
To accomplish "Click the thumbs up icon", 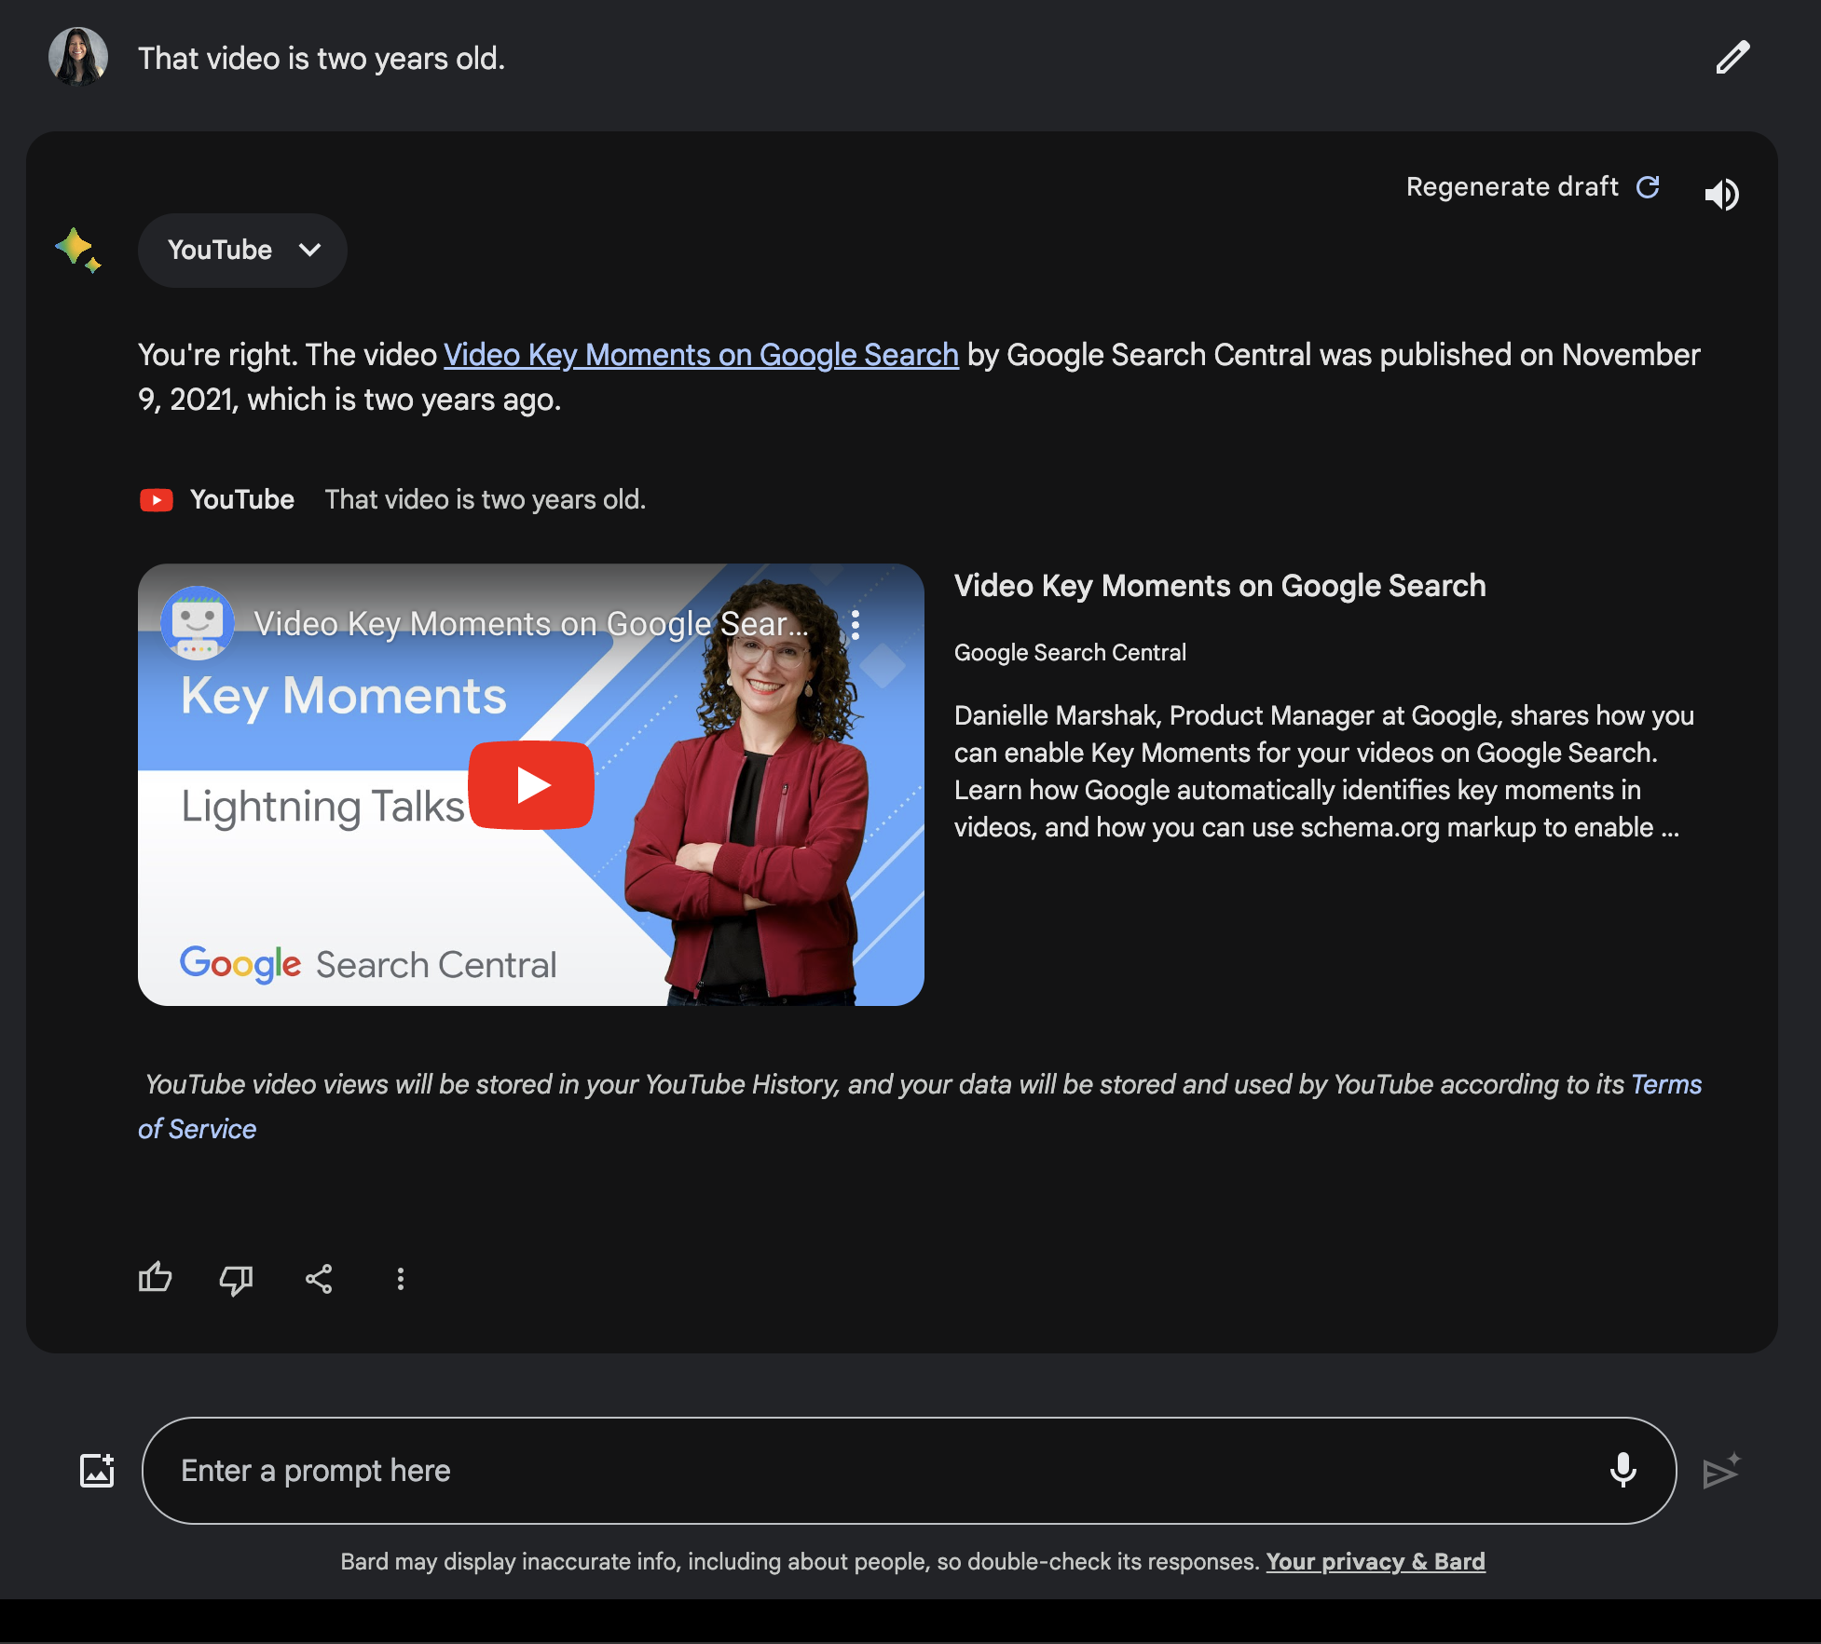I will [x=156, y=1276].
